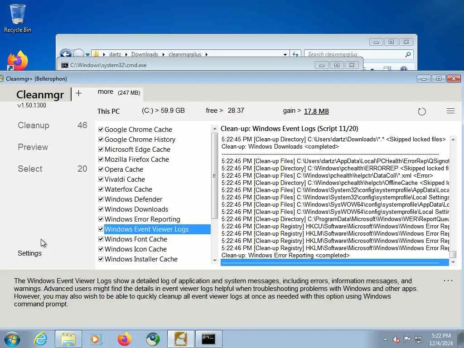Launch Internet Explorer from the taskbar

(40, 339)
